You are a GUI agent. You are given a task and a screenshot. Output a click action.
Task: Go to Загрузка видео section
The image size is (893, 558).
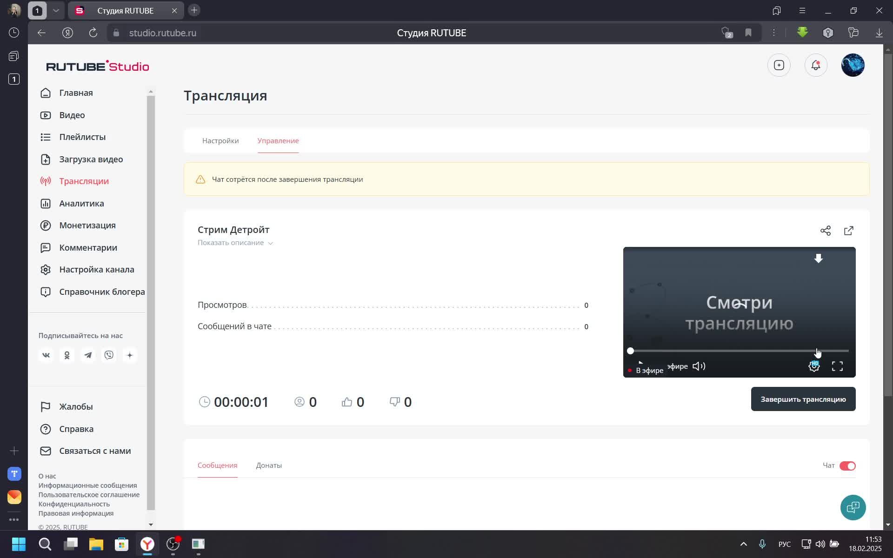click(91, 159)
